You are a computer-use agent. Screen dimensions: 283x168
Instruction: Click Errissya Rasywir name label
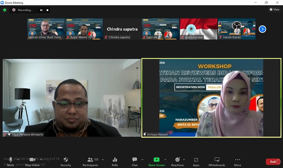[x=158, y=134]
